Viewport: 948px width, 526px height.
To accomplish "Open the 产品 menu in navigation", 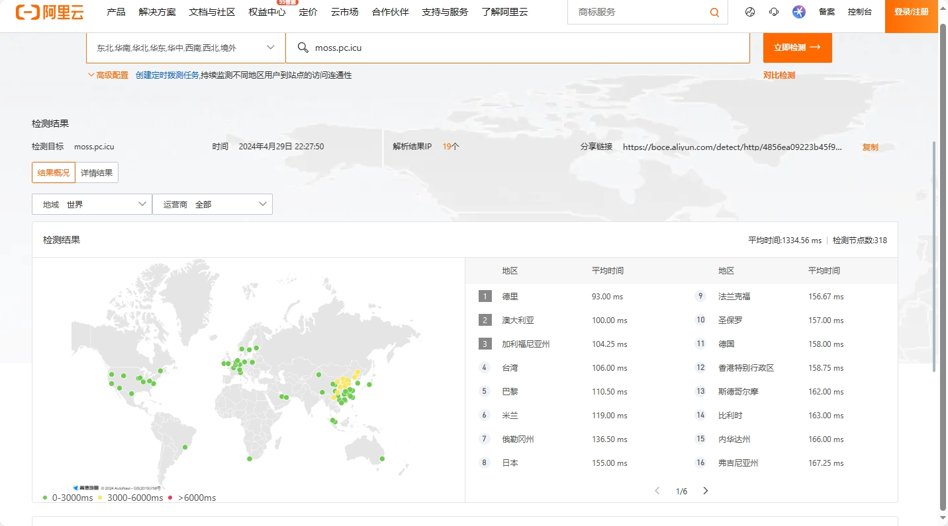I will coord(116,12).
